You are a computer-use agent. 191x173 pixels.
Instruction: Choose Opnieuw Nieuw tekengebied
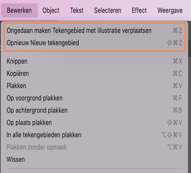click(43, 43)
